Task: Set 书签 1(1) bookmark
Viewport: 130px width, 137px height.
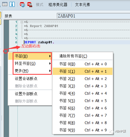Action: coord(83,71)
